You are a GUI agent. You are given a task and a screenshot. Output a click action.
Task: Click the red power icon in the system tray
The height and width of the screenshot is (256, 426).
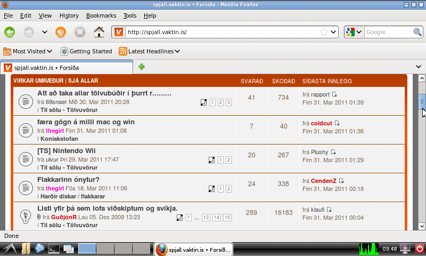[x=419, y=248]
